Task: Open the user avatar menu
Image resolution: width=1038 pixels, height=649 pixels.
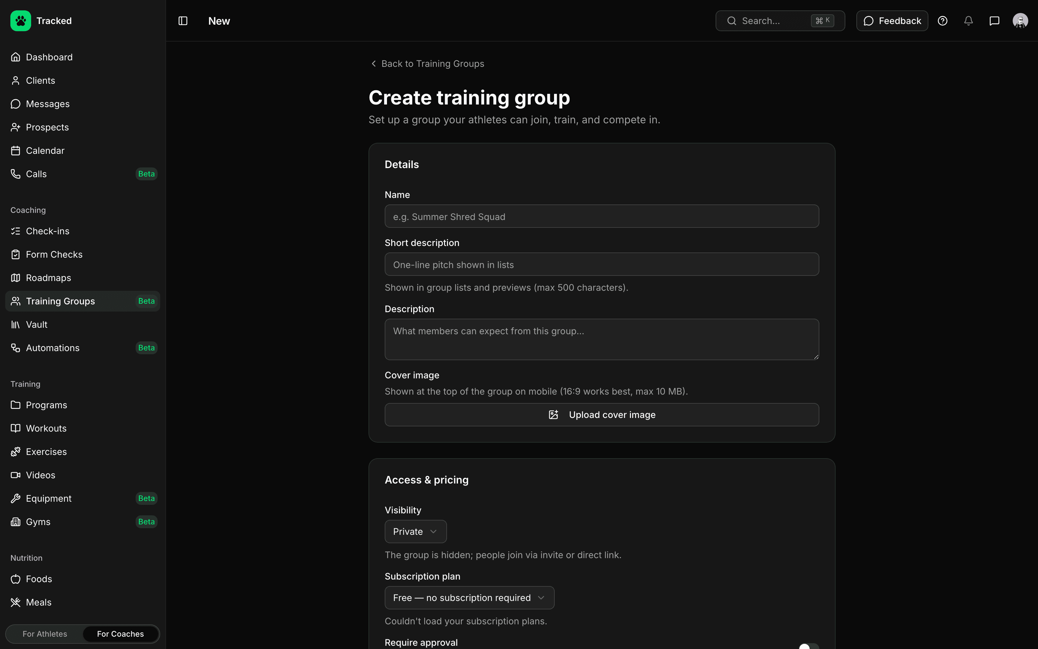Action: pos(1020,20)
